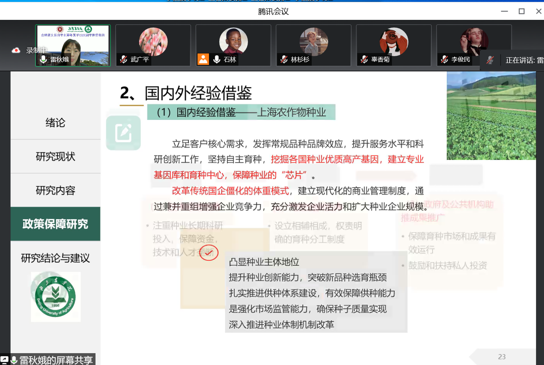The image size is (544, 365).
Task: Click 林杉杉's muted microphone icon
Action: 284,59
